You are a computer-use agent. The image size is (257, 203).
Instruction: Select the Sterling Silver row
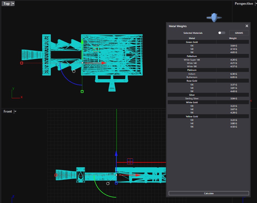[x=208, y=98]
